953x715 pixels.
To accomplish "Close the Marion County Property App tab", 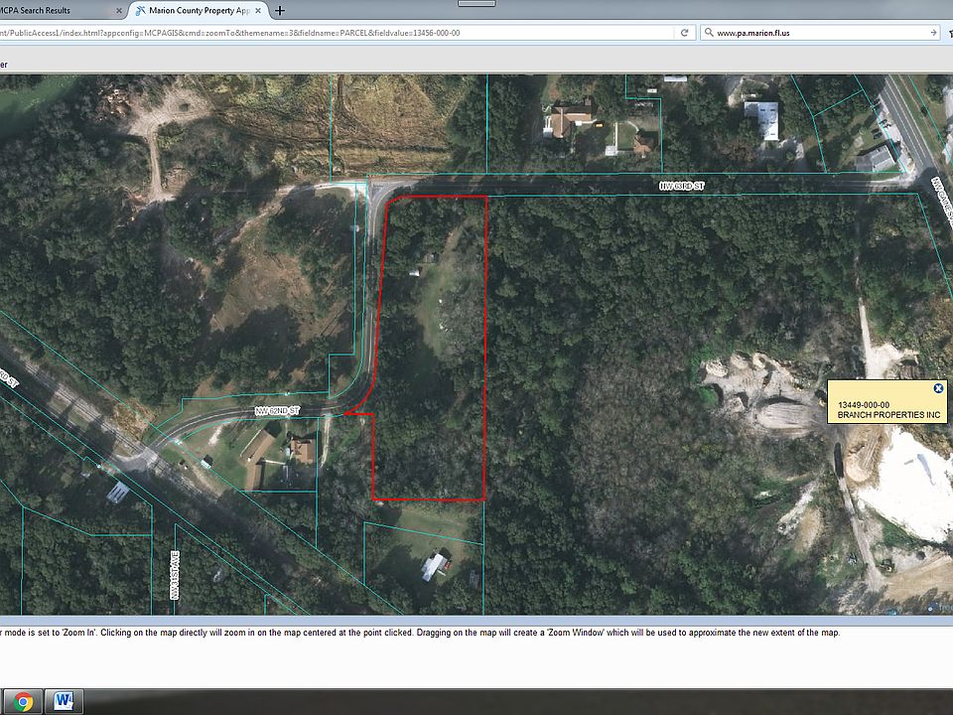I will coord(258,10).
